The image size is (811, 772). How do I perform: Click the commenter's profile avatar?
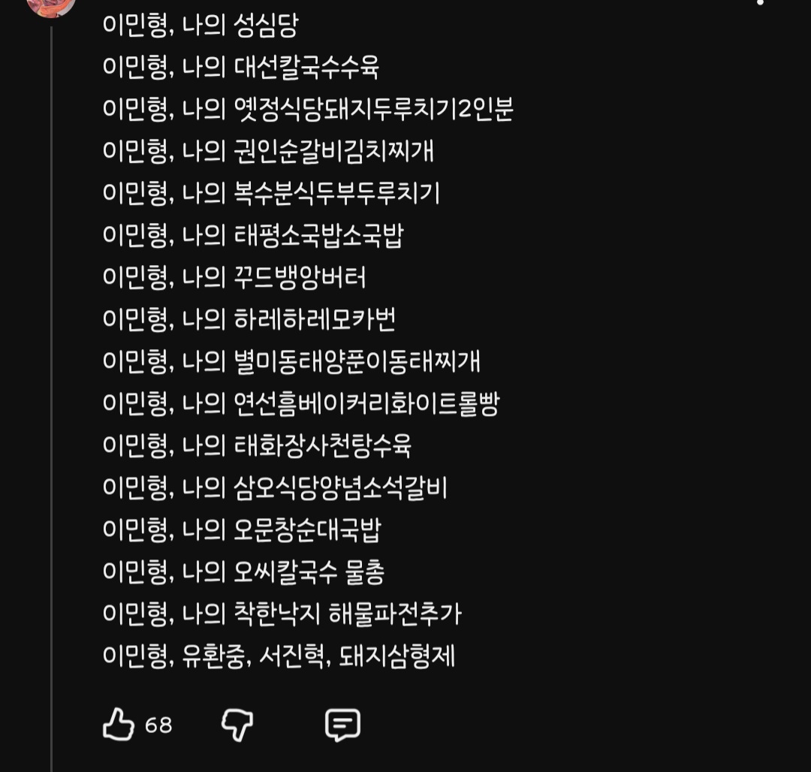pos(50,6)
